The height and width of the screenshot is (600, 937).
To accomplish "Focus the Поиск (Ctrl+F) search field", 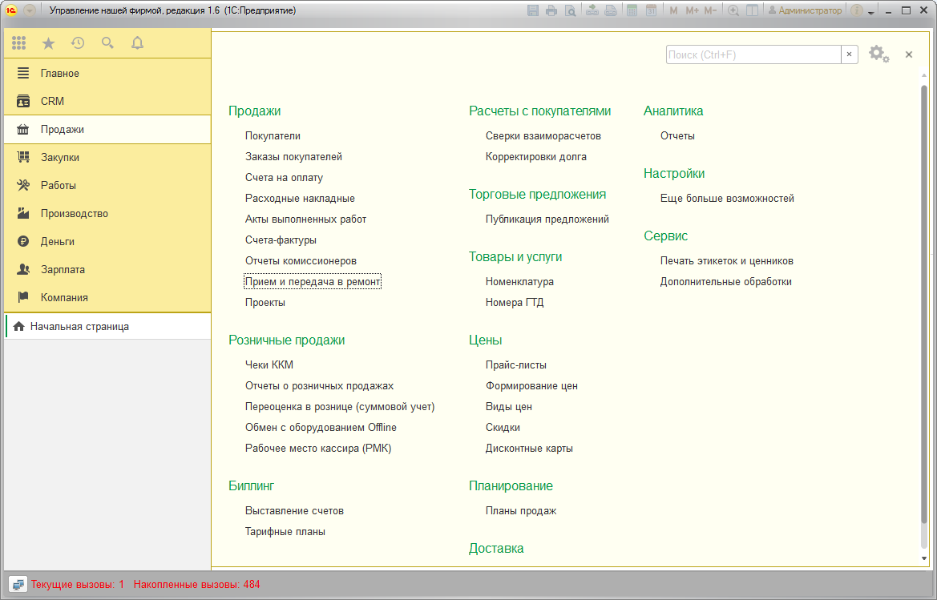I will coord(753,54).
